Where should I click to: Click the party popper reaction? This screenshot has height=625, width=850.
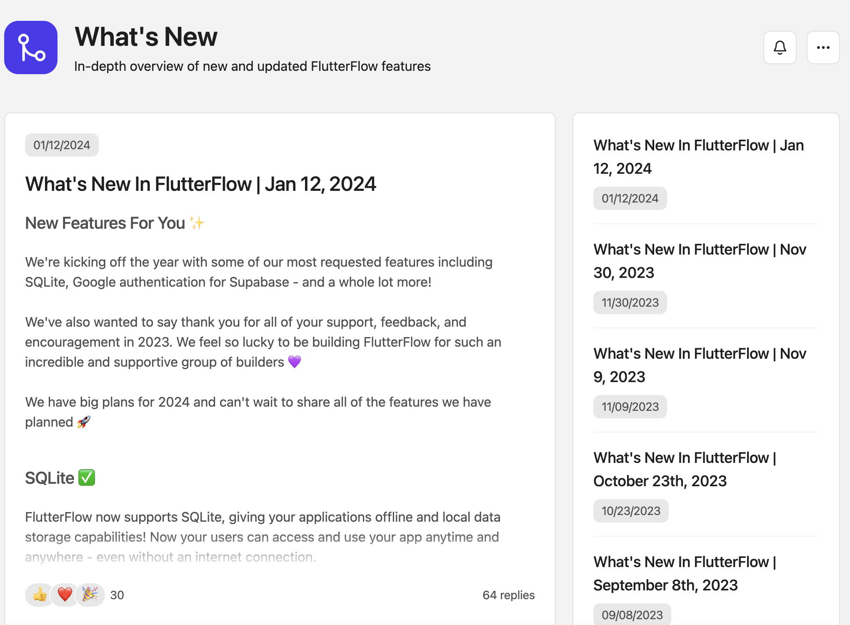pyautogui.click(x=90, y=595)
